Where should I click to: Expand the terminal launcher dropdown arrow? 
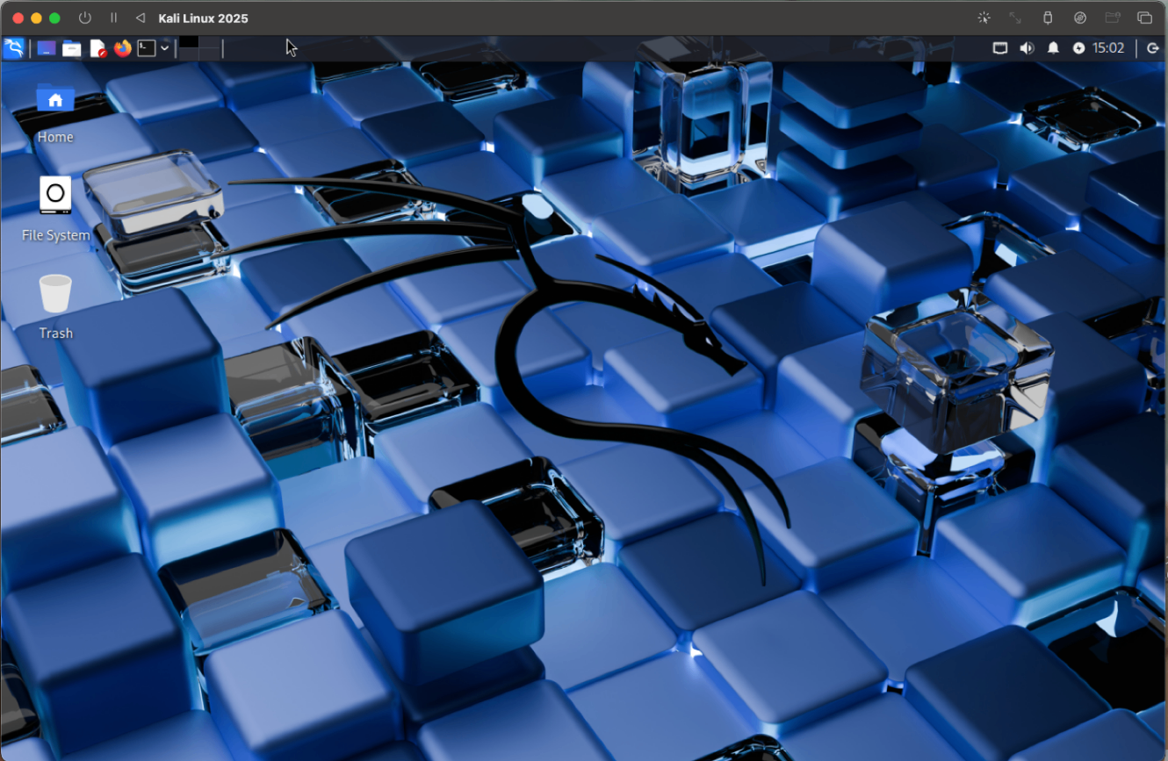click(x=164, y=48)
